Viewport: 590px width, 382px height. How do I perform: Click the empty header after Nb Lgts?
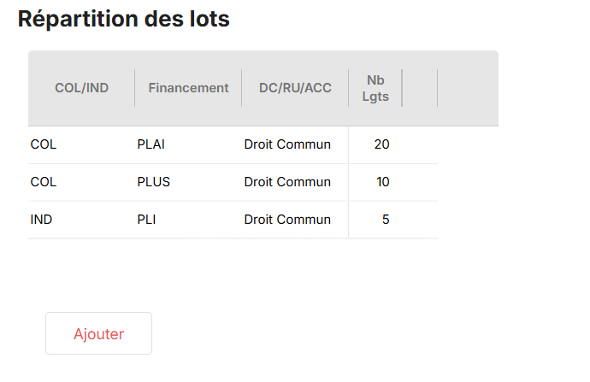tap(420, 88)
